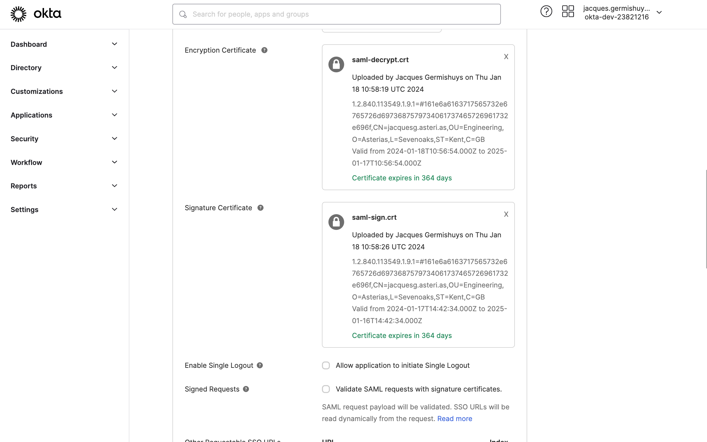Open the admin apps grid icon
This screenshot has height=442, width=707.
click(568, 11)
